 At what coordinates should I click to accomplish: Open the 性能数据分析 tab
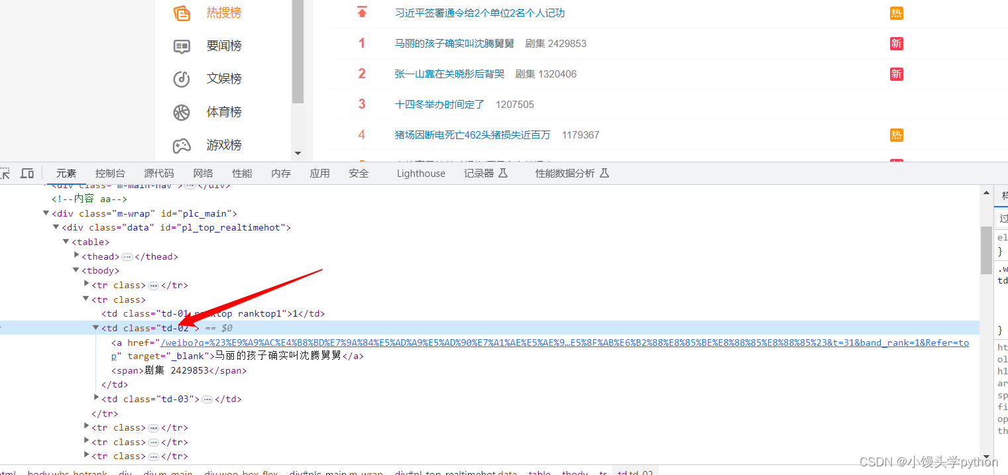[x=565, y=174]
